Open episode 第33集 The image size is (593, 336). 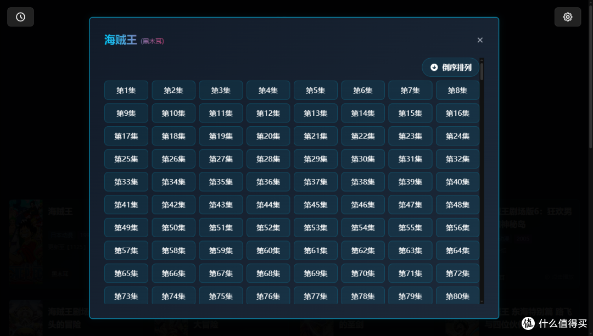pos(126,182)
